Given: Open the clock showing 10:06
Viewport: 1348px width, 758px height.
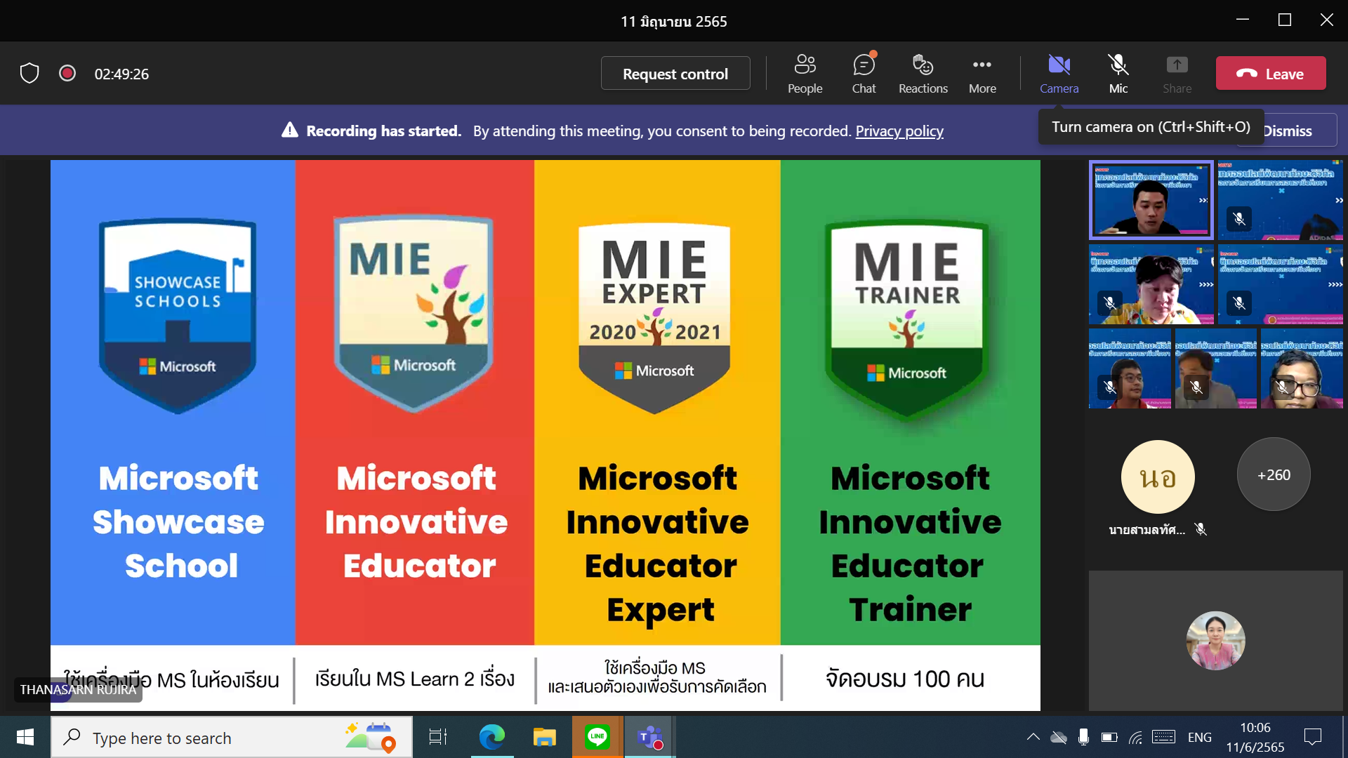Looking at the screenshot, I should pos(1255,737).
